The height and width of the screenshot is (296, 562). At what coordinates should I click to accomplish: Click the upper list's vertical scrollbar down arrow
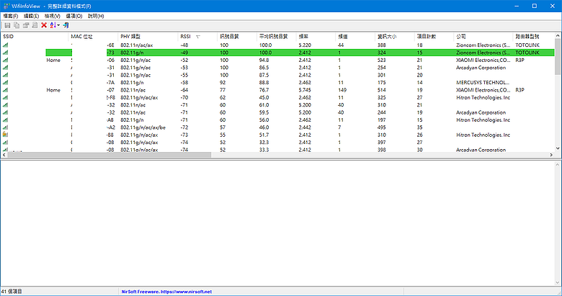[x=558, y=148]
